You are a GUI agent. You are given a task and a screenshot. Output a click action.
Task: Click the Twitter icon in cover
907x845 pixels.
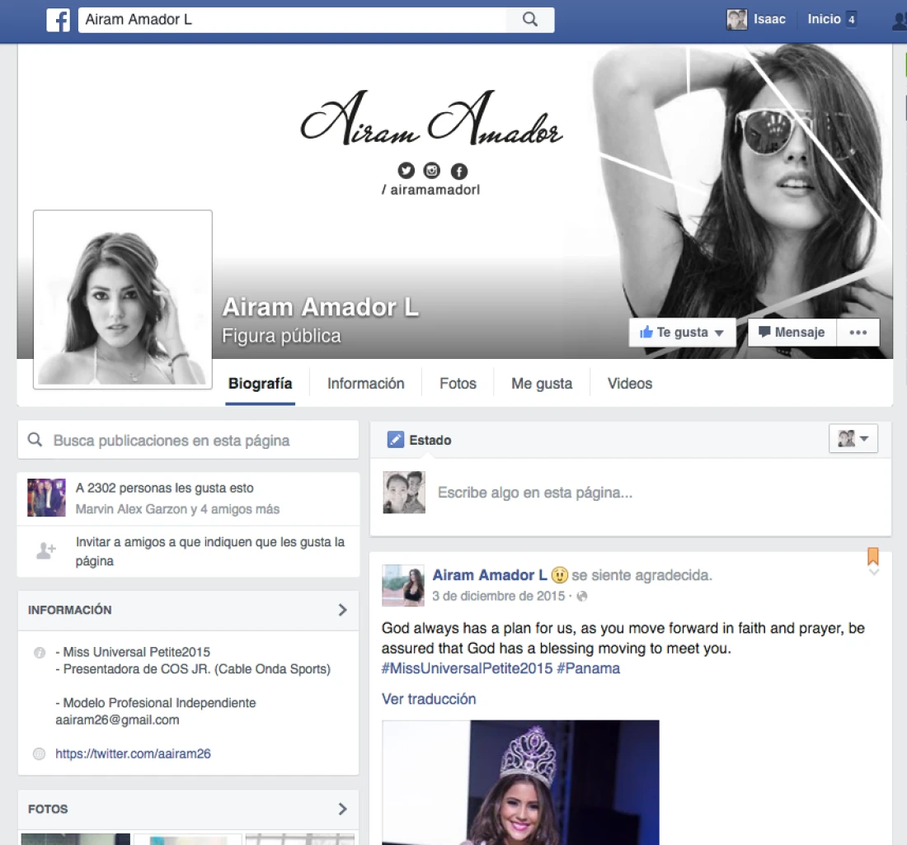pyautogui.click(x=406, y=170)
